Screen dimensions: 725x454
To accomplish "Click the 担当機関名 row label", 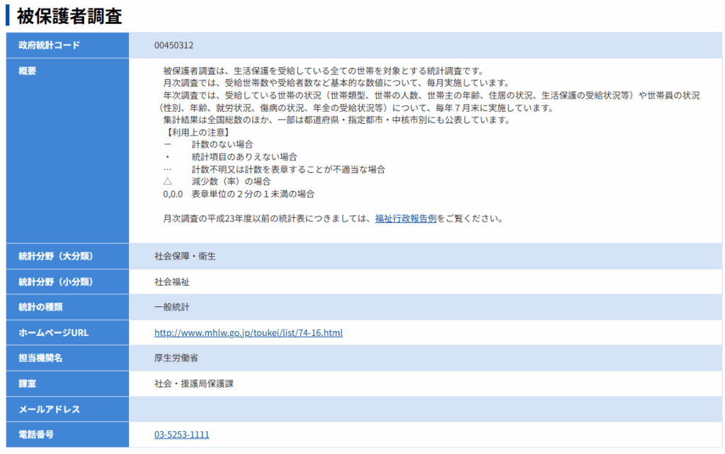I will click(40, 358).
